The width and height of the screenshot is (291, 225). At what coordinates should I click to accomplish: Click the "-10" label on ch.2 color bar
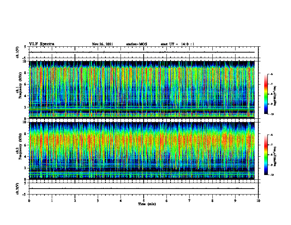[272, 175]
